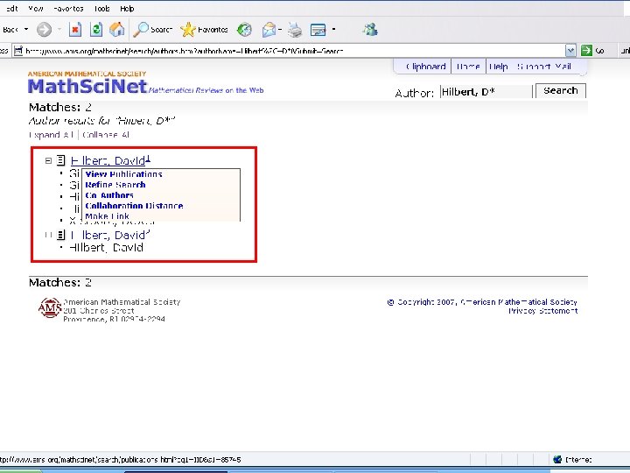The image size is (630, 473).
Task: Click the Forward navigation arrow
Action: click(45, 30)
